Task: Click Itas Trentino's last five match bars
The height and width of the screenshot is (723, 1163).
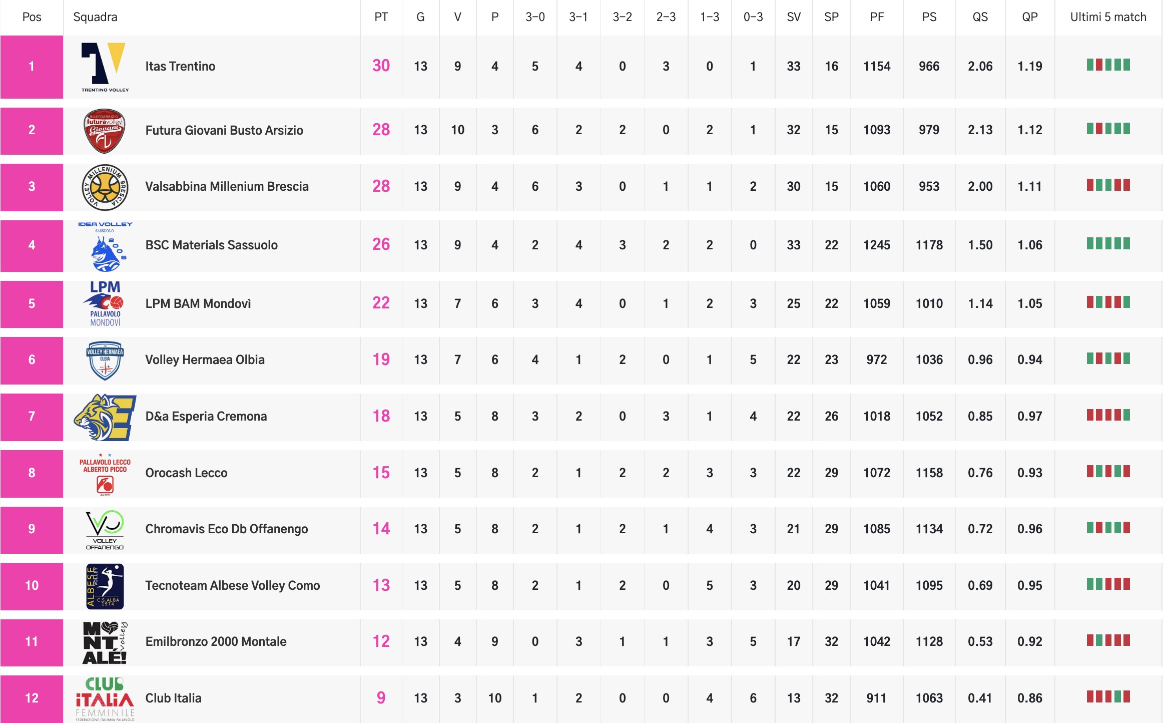Action: coord(1108,65)
